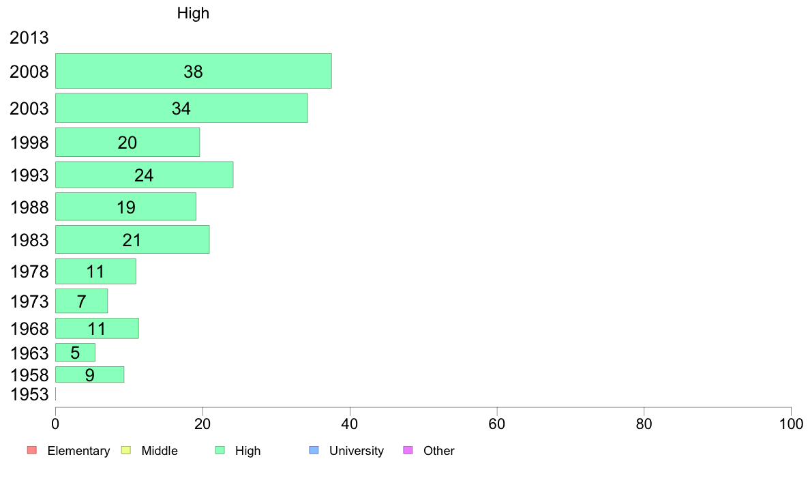The height and width of the screenshot is (502, 810).
Task: Click the blue University legend swatch
Action: (314, 450)
